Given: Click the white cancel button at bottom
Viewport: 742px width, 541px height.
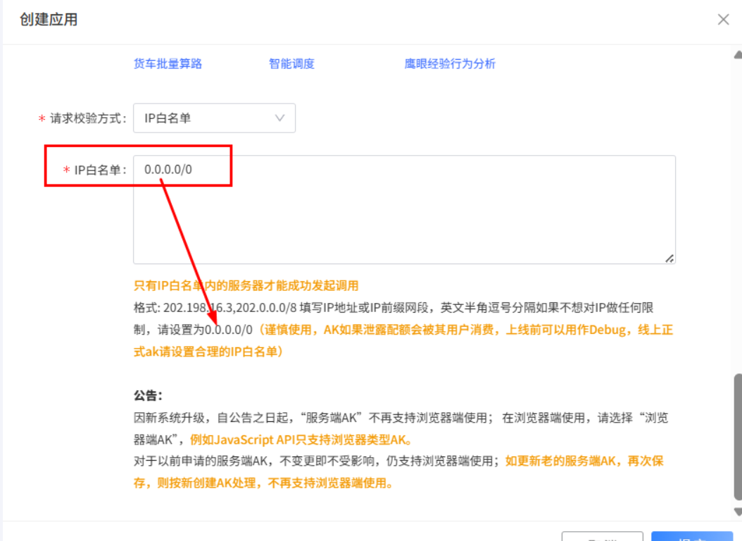Looking at the screenshot, I should (602, 537).
